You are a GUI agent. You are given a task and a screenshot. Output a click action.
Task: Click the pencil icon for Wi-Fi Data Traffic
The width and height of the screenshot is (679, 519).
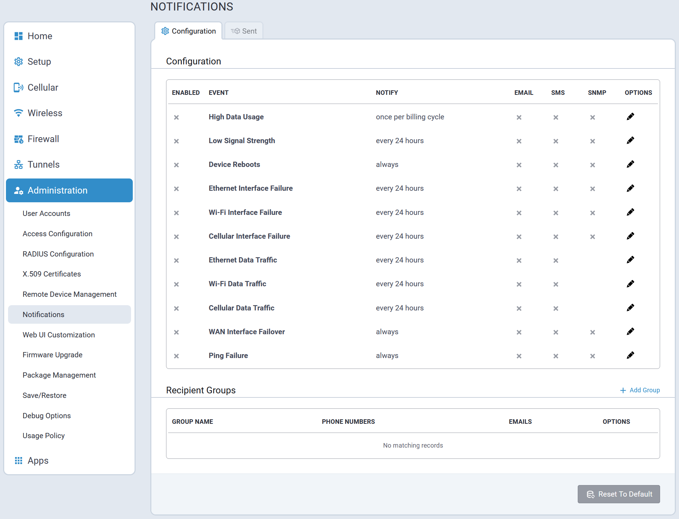click(630, 284)
